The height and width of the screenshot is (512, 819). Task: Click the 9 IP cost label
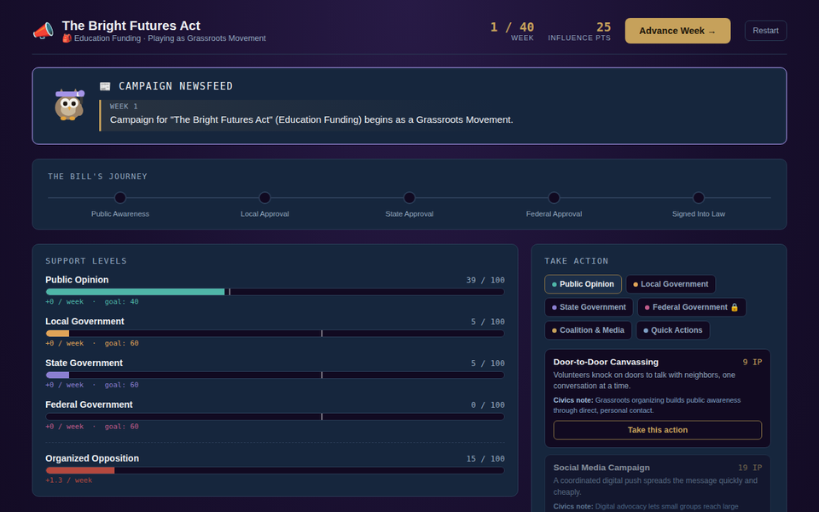pyautogui.click(x=752, y=362)
